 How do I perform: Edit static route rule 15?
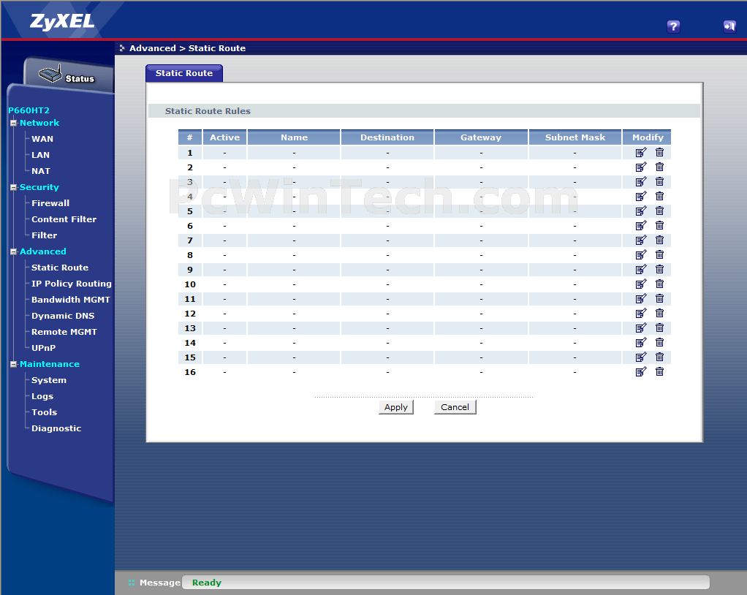click(641, 357)
